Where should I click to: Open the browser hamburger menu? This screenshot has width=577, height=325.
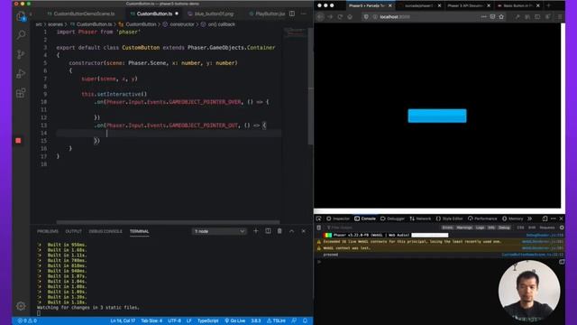pyautogui.click(x=560, y=17)
